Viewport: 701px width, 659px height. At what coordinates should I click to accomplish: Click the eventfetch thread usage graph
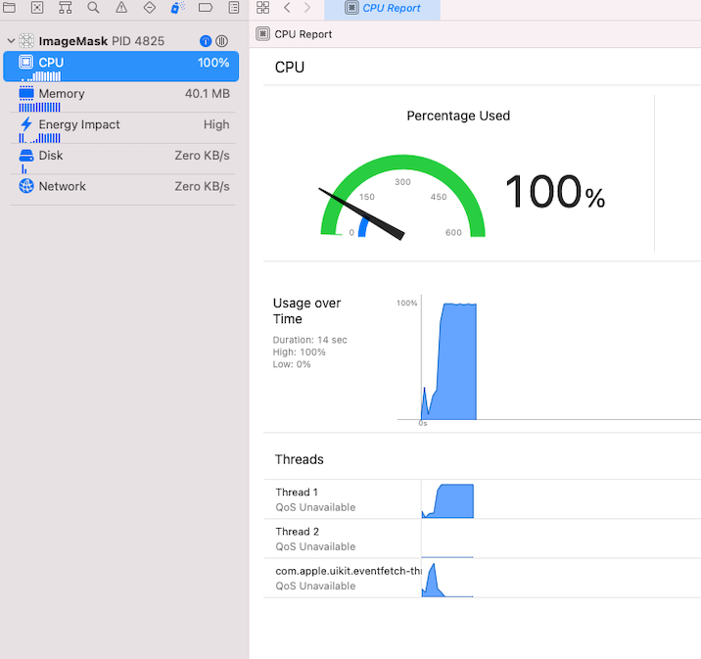click(447, 580)
